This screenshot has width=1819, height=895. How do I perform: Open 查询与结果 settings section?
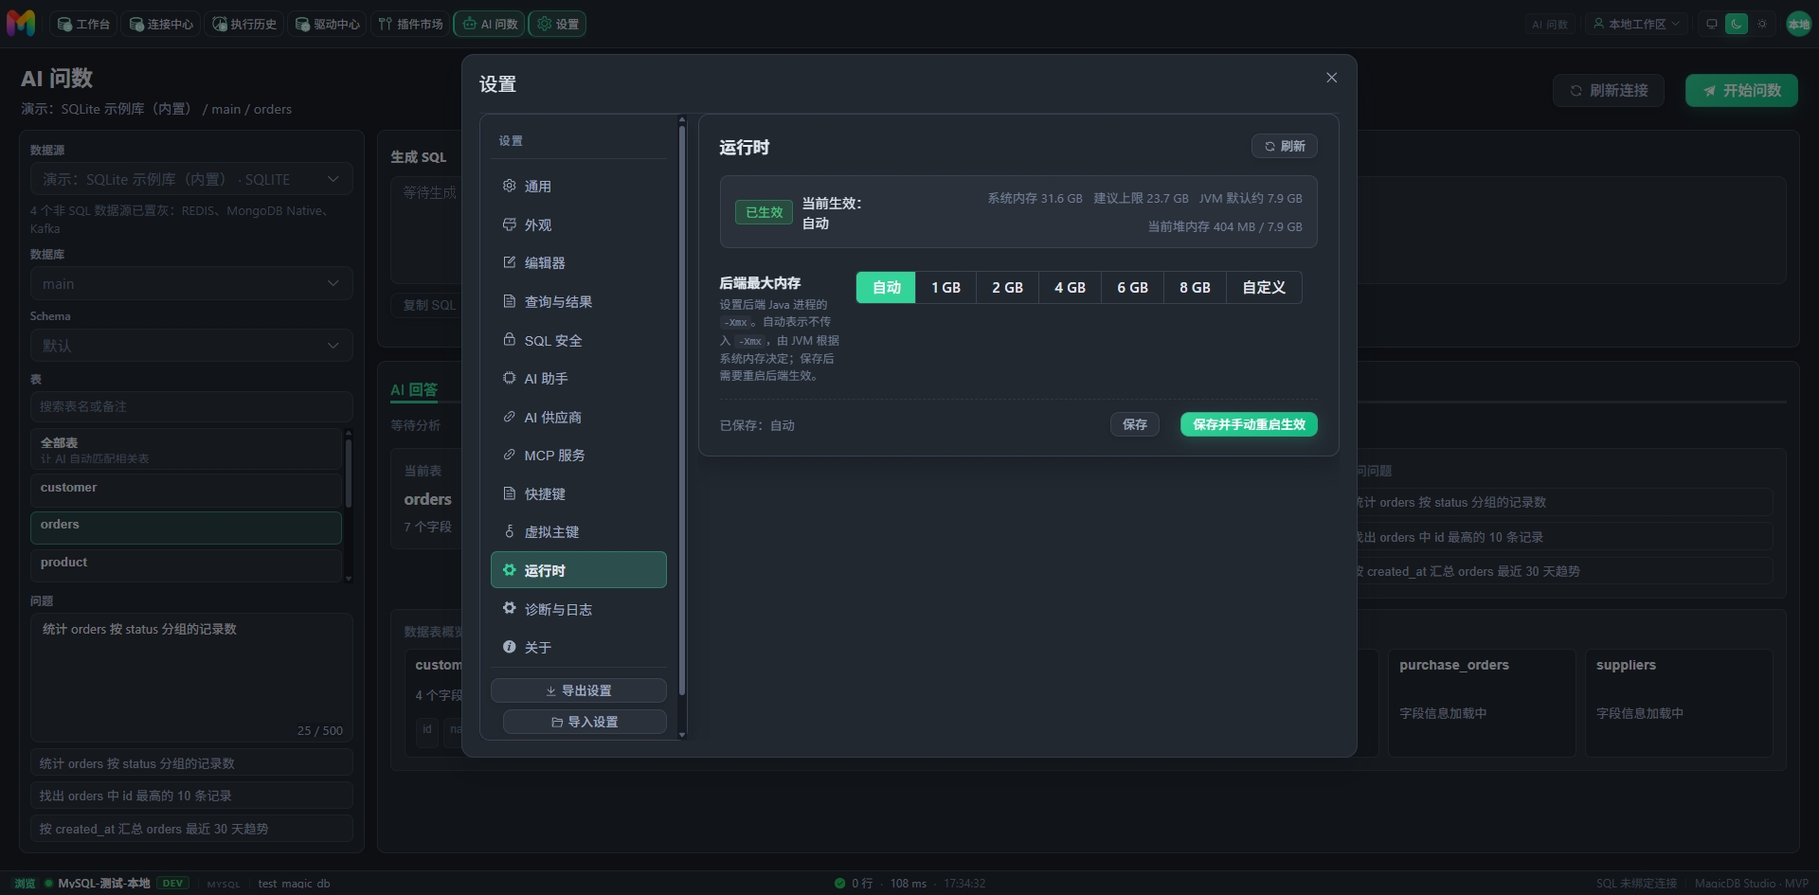pos(578,301)
